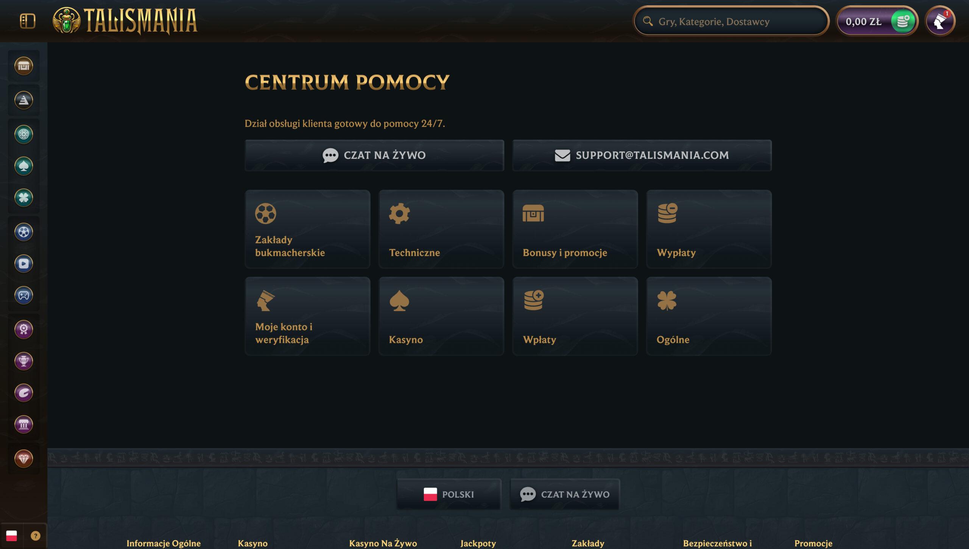Image resolution: width=969 pixels, height=549 pixels.
Task: Open the Bonusy i promocje category
Action: pos(575,229)
